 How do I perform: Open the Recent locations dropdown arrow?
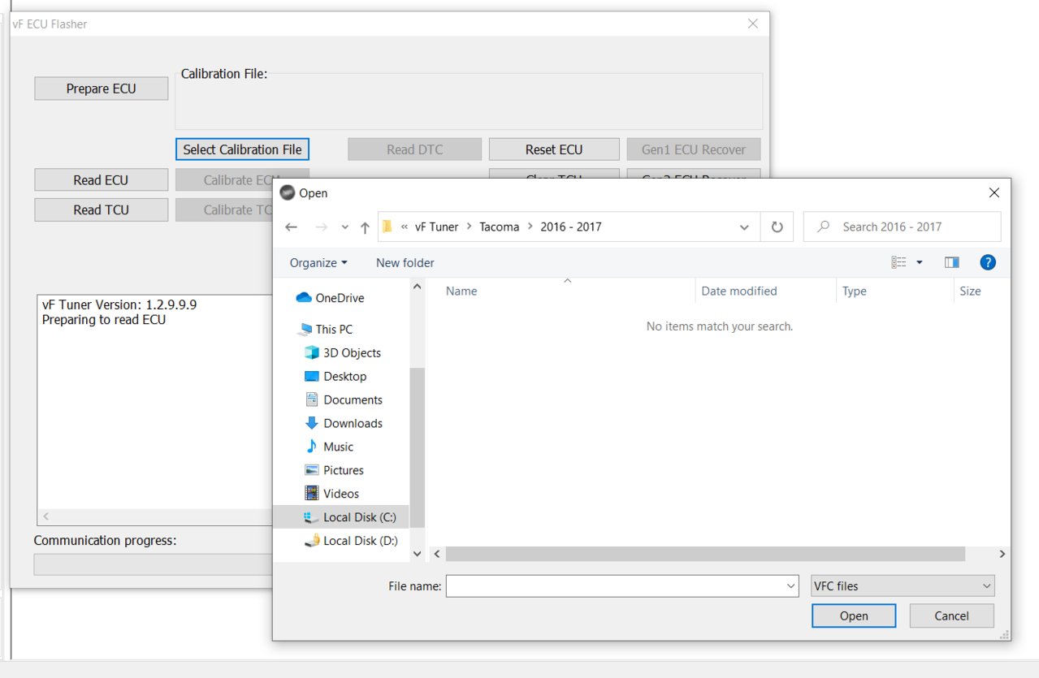(x=344, y=227)
